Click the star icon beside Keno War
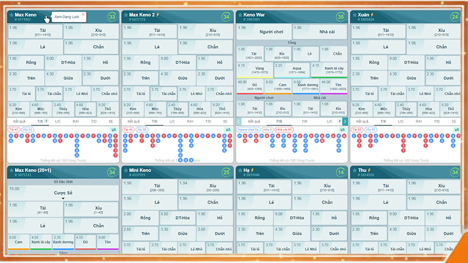The image size is (468, 263). point(240,15)
